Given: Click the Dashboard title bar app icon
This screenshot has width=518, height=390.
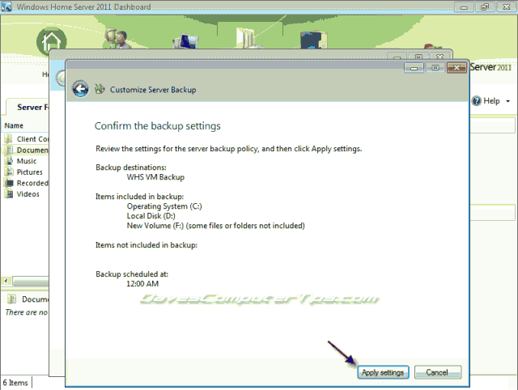Looking at the screenshot, I should click(6, 6).
